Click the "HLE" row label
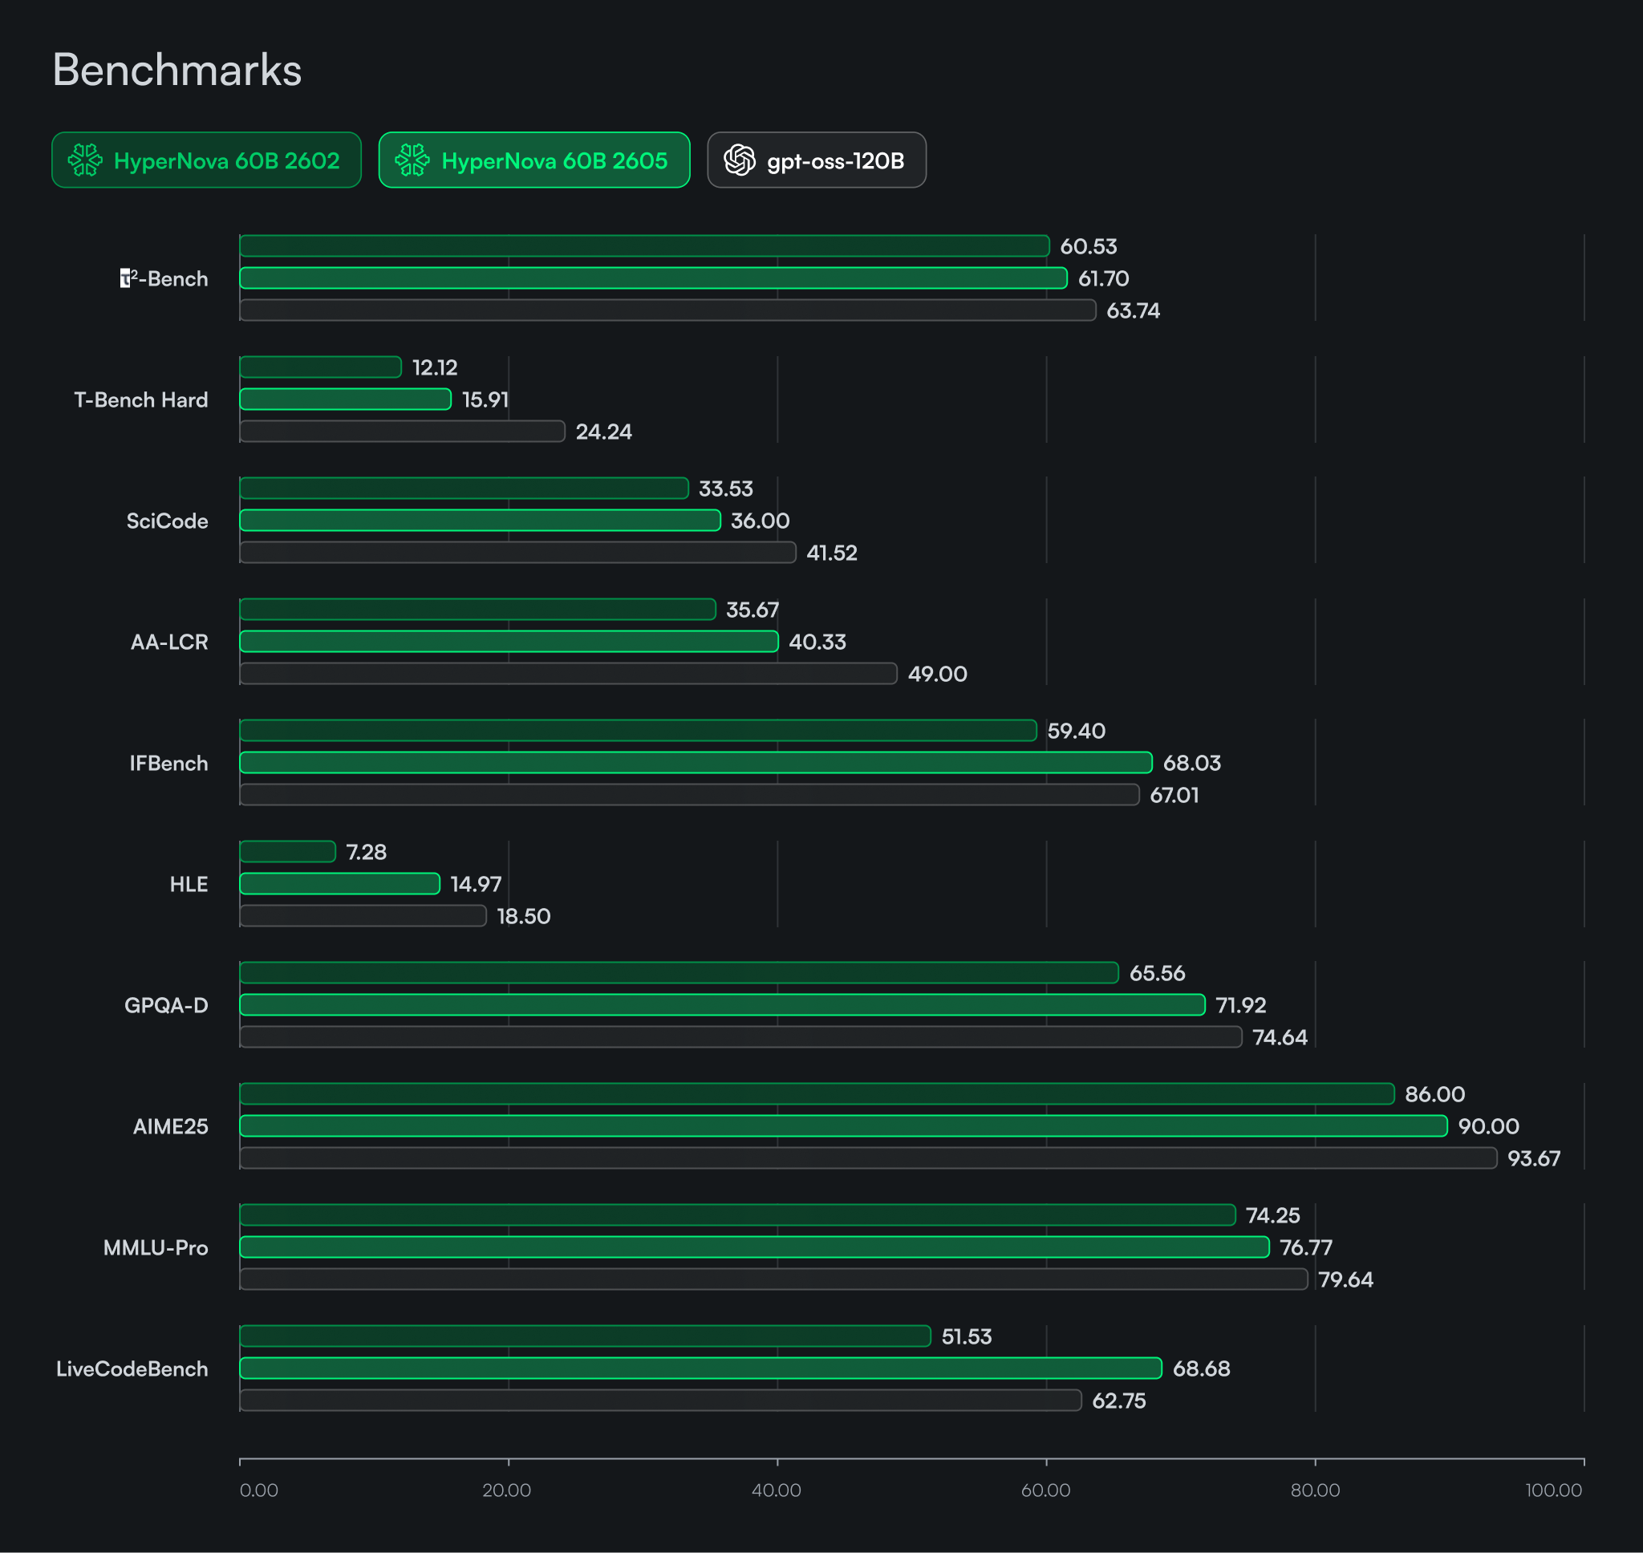Screen dimensions: 1643x1553 (189, 884)
